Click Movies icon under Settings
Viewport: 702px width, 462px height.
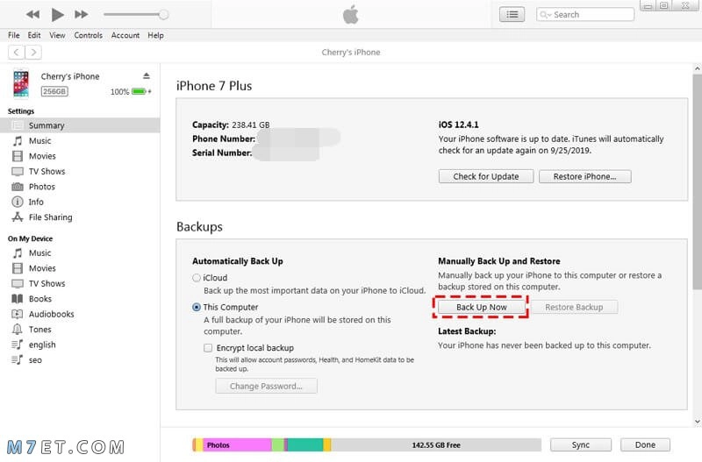[18, 156]
